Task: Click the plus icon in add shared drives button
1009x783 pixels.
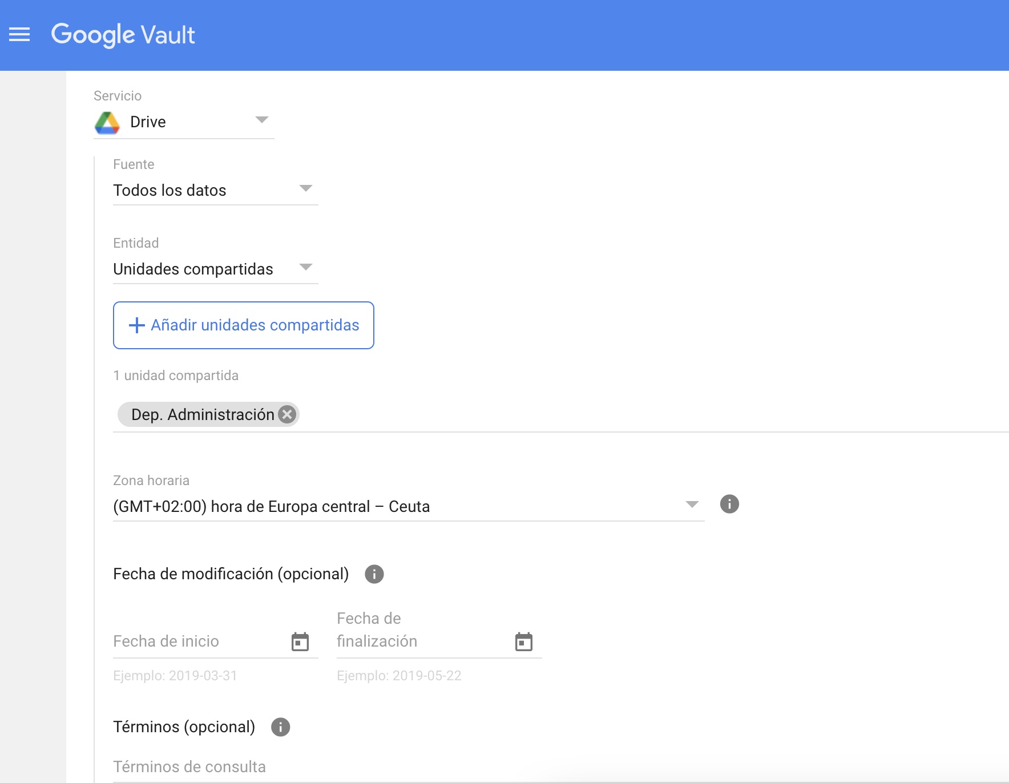Action: coord(137,325)
